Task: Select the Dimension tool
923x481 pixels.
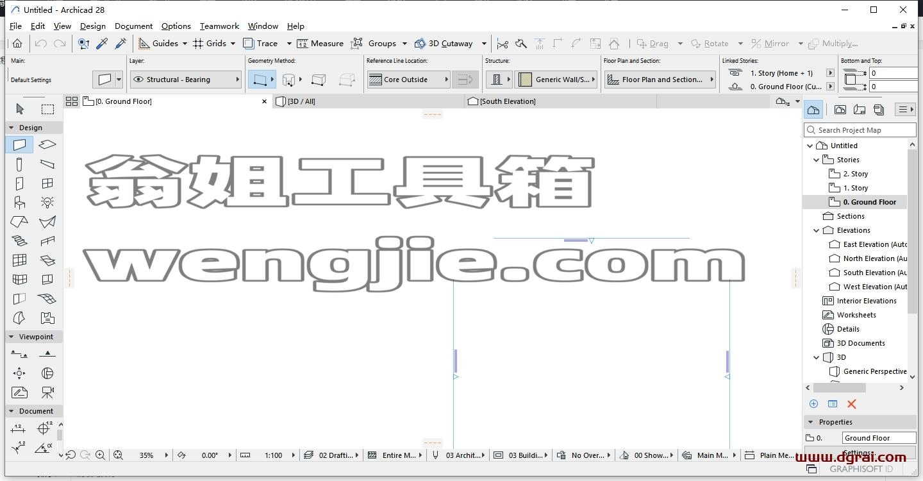Action: 18,428
